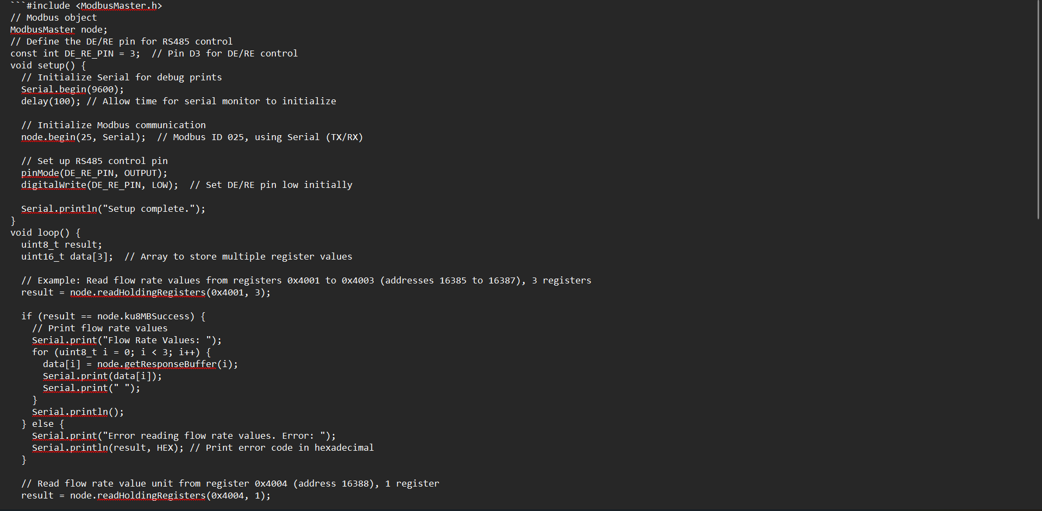
Task: Click the vertical scrollbar thumb at right edge
Action: (x=1039, y=109)
